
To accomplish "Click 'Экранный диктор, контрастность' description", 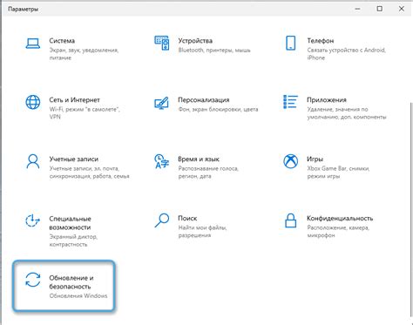I will (73, 240).
